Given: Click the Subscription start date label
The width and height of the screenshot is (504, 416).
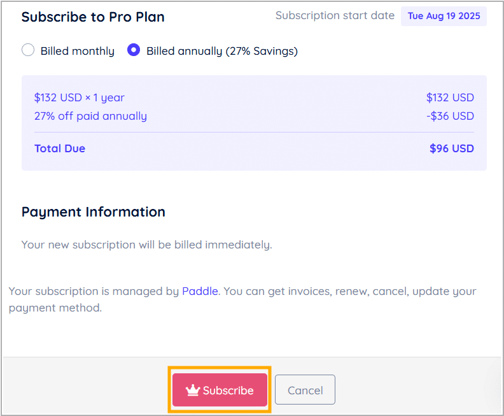Looking at the screenshot, I should coord(335,16).
